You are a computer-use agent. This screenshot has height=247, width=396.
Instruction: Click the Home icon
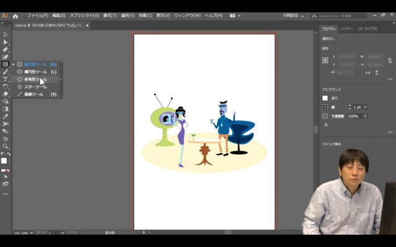point(15,16)
